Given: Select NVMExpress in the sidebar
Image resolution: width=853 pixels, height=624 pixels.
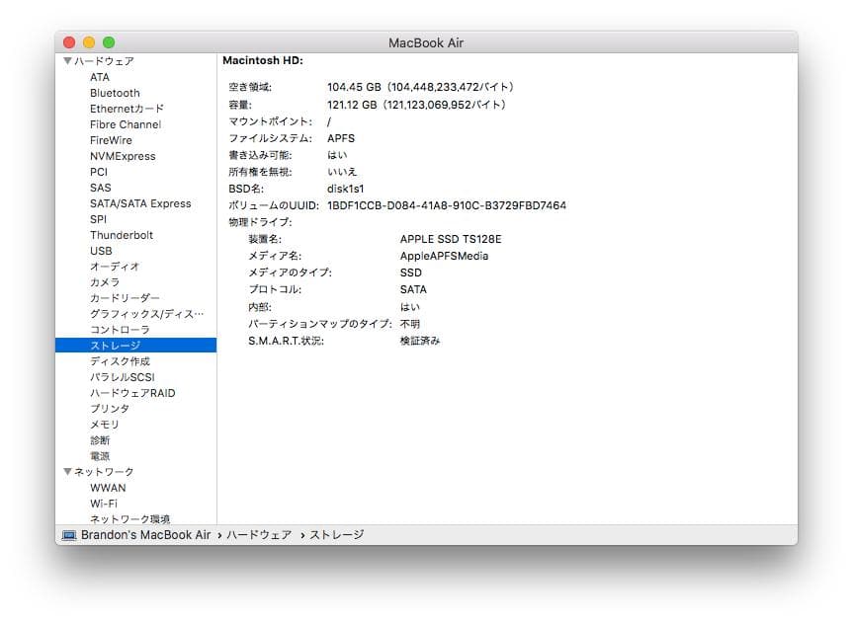Looking at the screenshot, I should click(123, 156).
